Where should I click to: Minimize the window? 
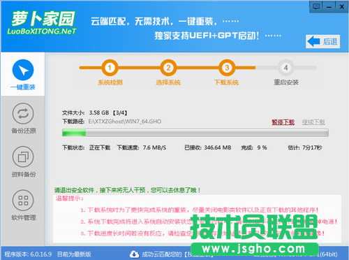pos(329,6)
